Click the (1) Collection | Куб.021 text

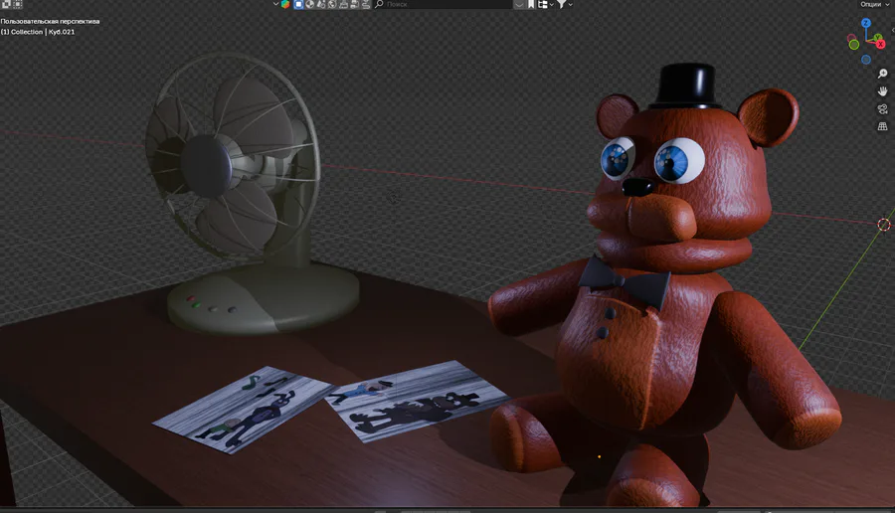[38, 32]
